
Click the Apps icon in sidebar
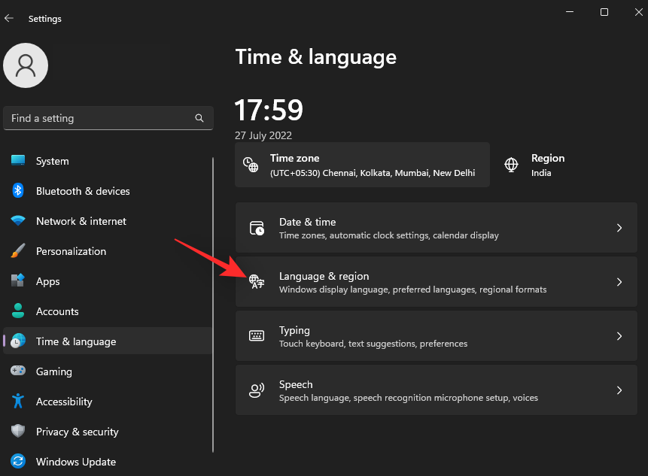pyautogui.click(x=18, y=280)
